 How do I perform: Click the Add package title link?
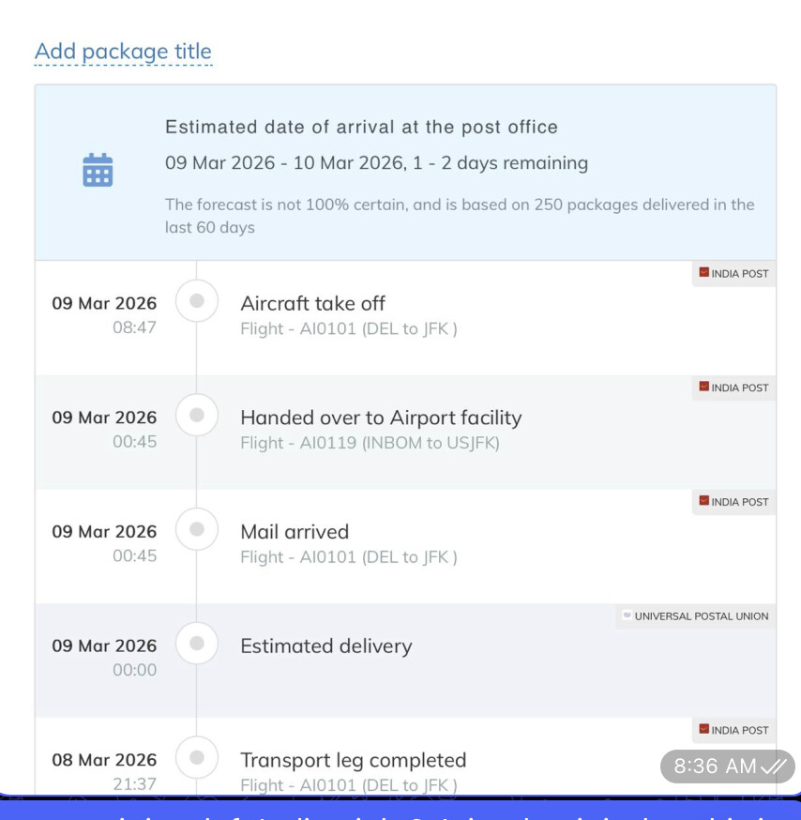coord(123,52)
